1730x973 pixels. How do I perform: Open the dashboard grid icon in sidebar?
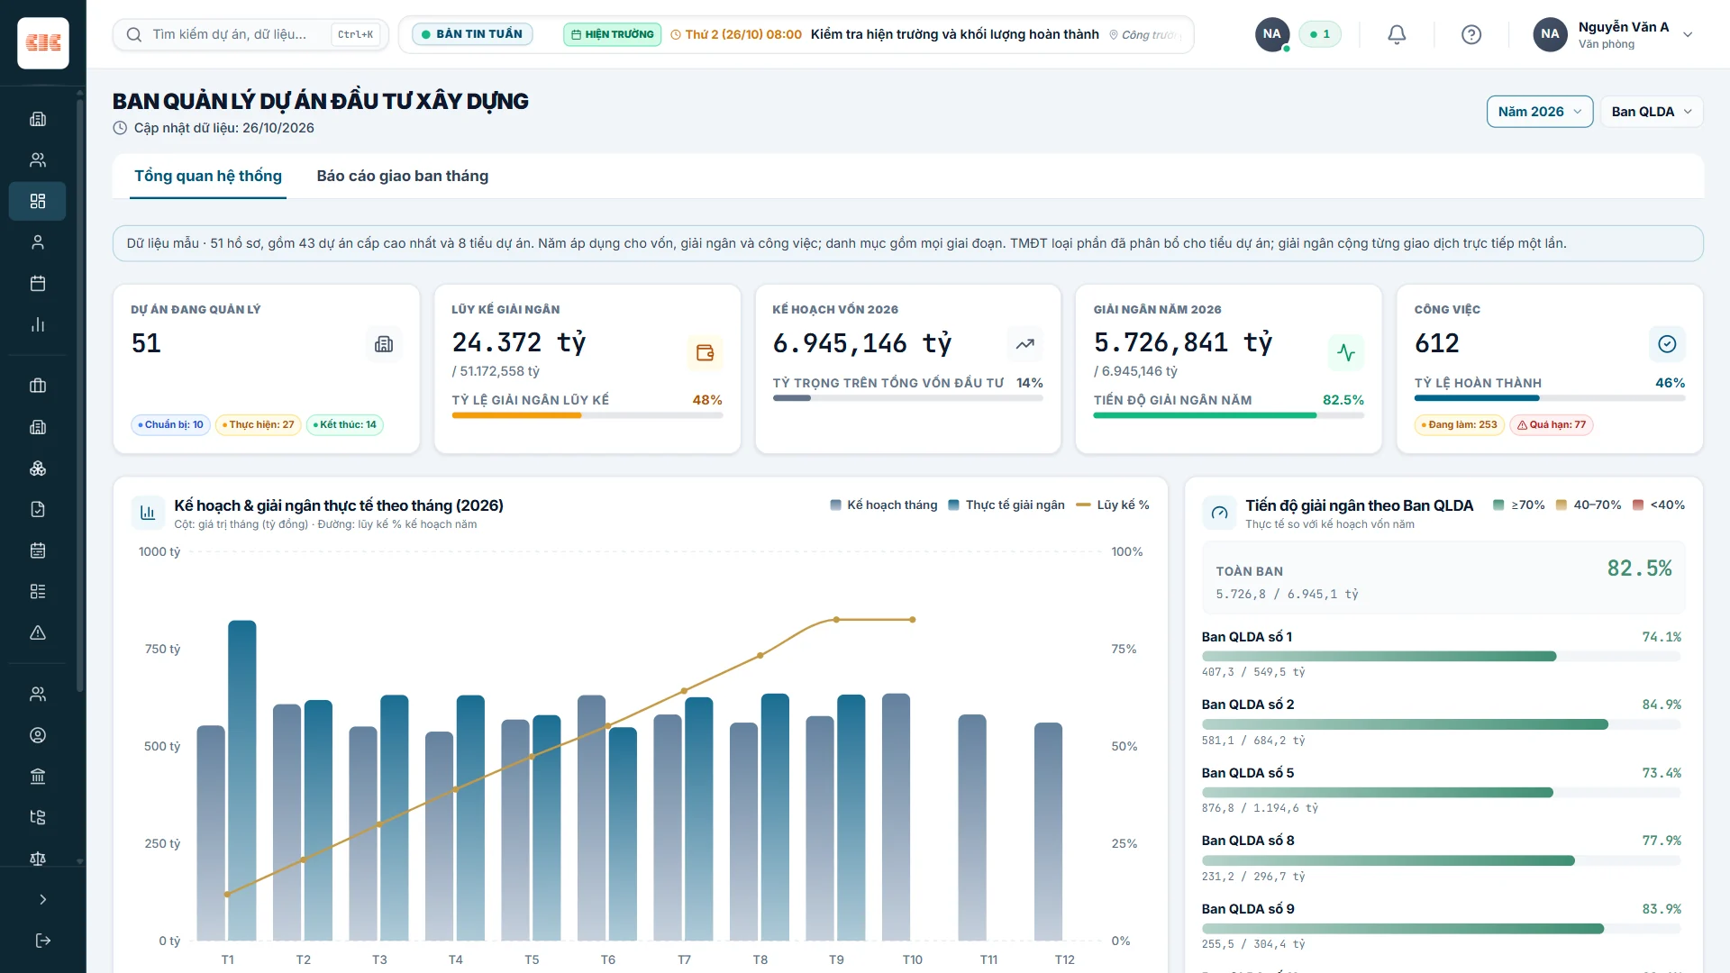(x=38, y=201)
